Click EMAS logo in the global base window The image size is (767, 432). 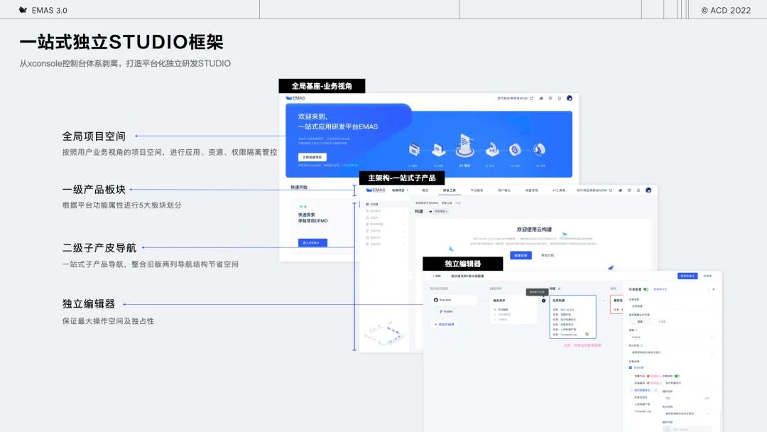tap(295, 98)
